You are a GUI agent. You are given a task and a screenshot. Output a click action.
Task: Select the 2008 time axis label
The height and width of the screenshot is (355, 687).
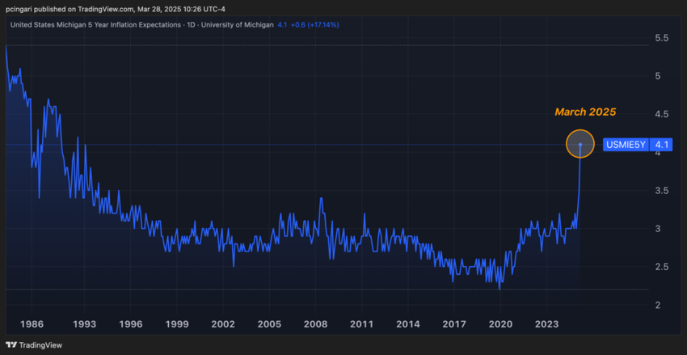point(315,324)
